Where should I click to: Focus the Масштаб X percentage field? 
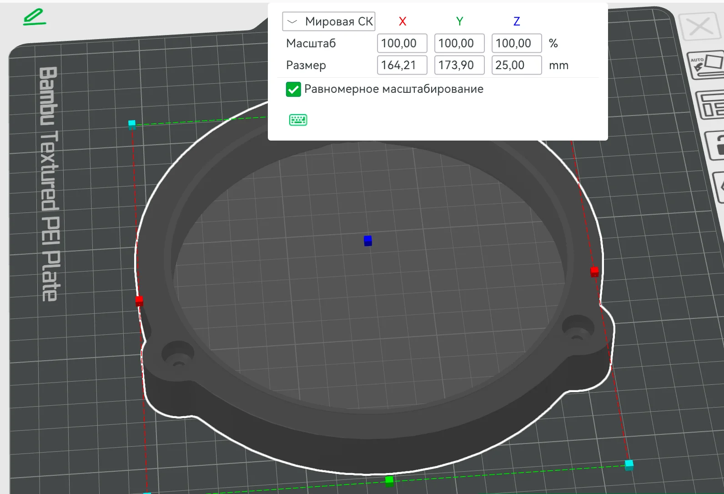click(x=402, y=43)
